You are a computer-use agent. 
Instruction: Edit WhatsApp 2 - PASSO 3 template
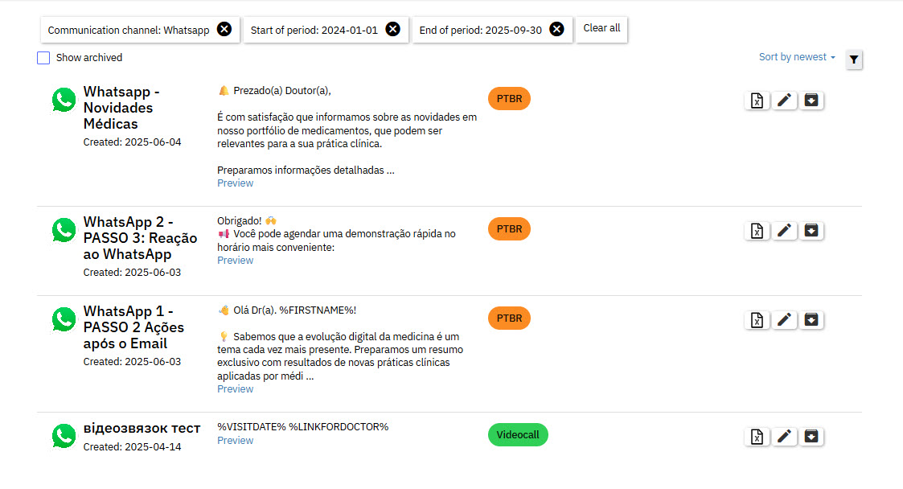point(785,231)
